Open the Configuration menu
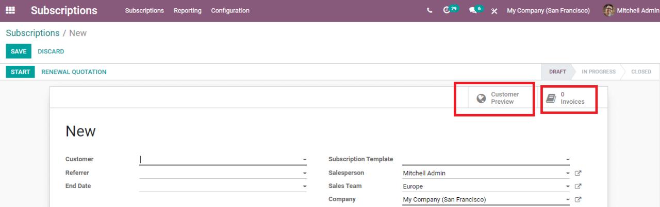The width and height of the screenshot is (660, 207). pyautogui.click(x=230, y=11)
